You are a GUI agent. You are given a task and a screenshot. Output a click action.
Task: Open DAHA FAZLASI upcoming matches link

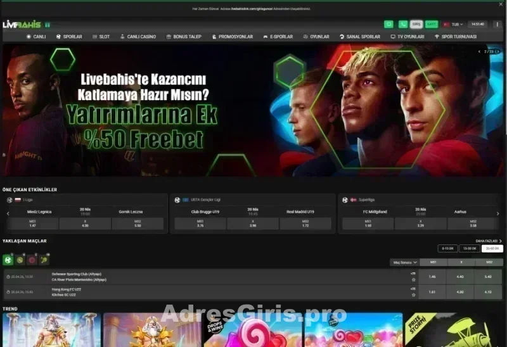489,241
